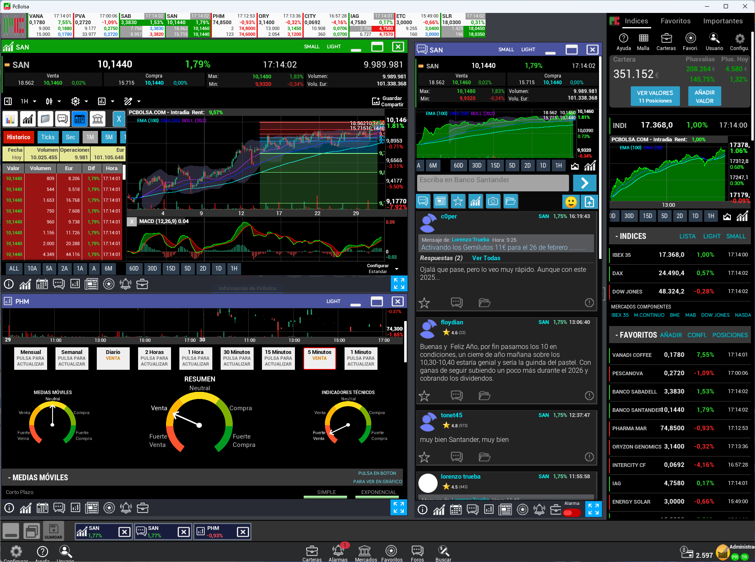This screenshot has width=755, height=562.
Task: Open the drawing tools dropdown
Action: (x=132, y=101)
